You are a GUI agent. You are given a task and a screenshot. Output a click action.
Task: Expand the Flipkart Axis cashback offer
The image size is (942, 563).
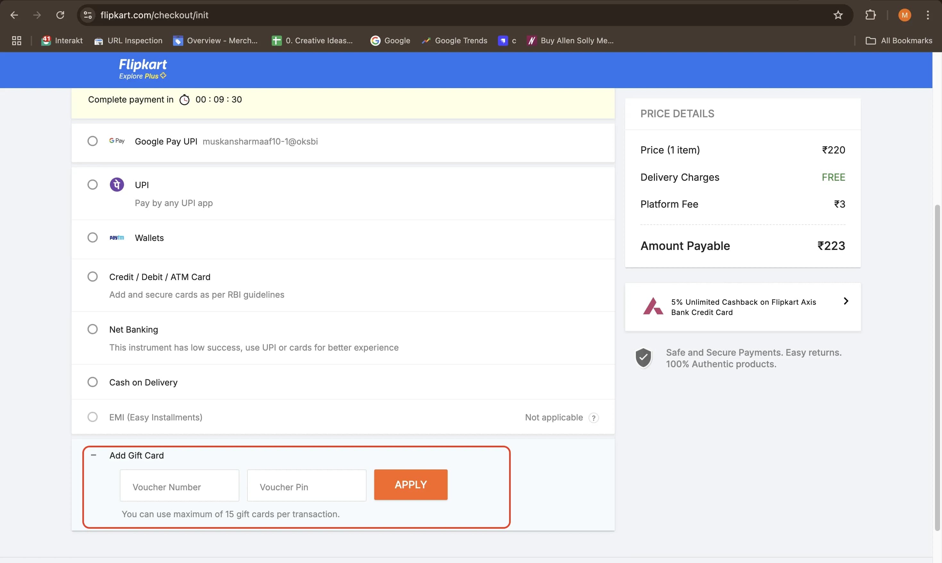(846, 301)
